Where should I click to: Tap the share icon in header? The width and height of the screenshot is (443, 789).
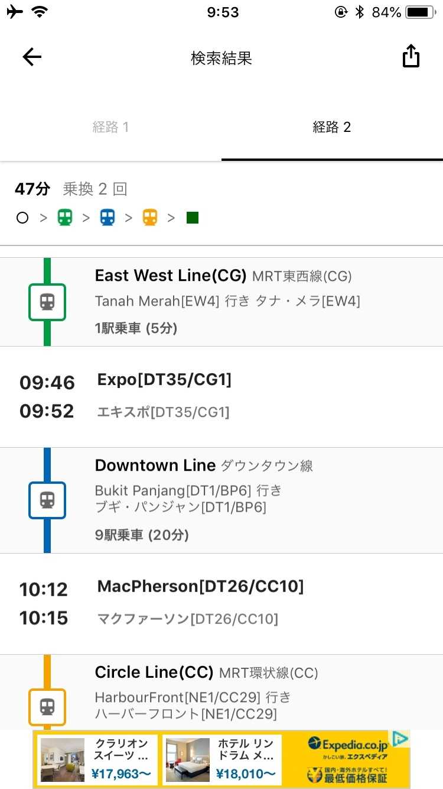click(411, 57)
